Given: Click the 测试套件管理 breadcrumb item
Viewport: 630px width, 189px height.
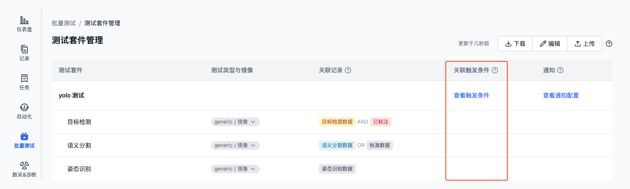Looking at the screenshot, I should click(102, 23).
